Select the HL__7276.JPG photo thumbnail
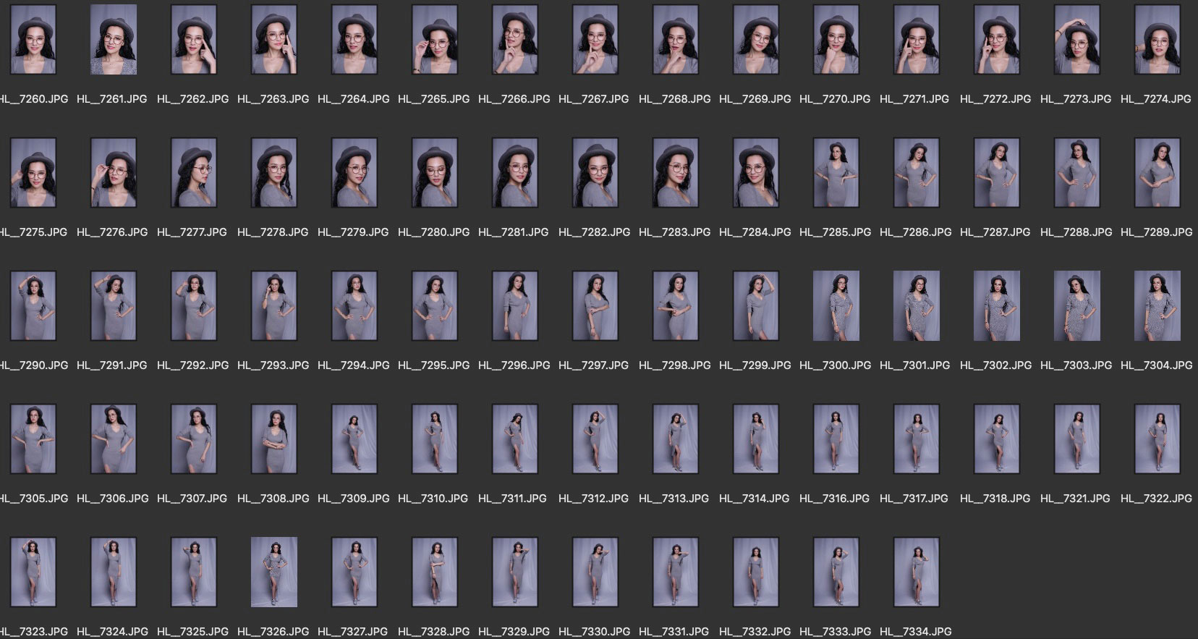 click(x=114, y=173)
